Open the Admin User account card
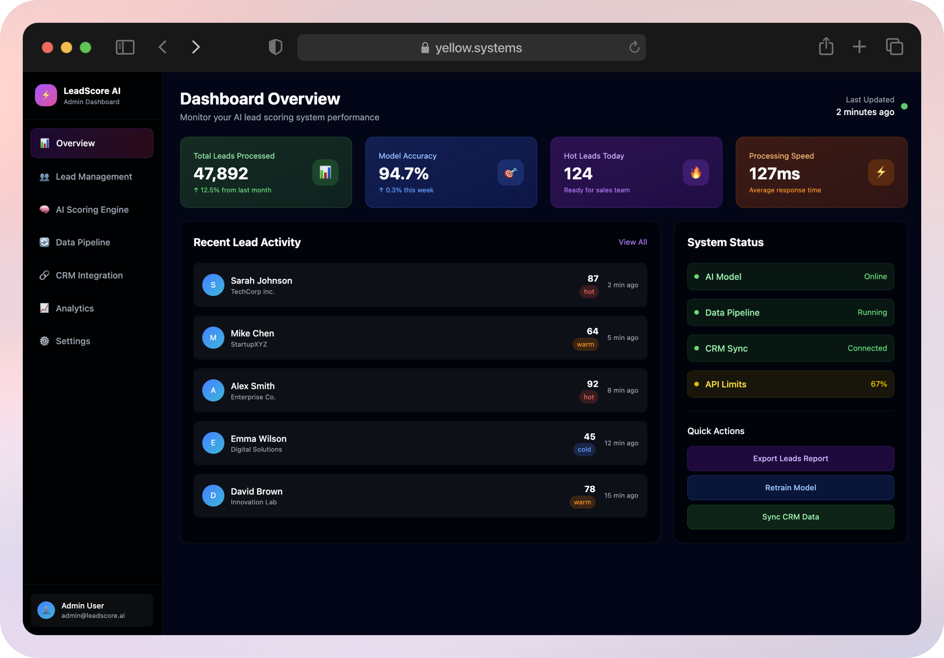Screen dimensions: 944x658 pos(92,610)
